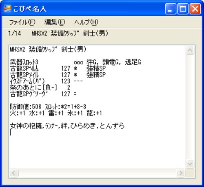Click the horizontal scrollbar left arrow

14,173
